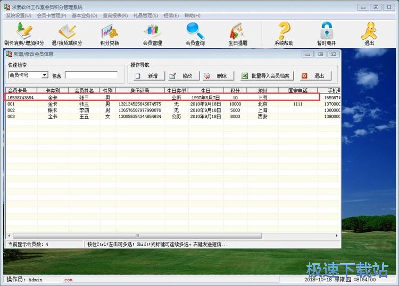The image size is (399, 286).
Task: Click the name 李四 in the table
Action: (x=84, y=110)
